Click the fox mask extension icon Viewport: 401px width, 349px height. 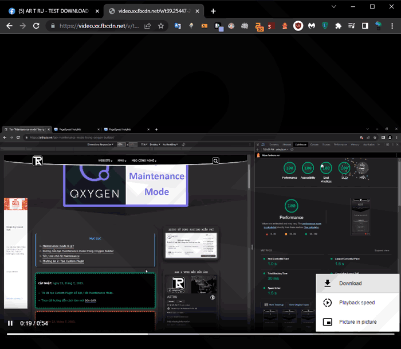click(x=231, y=26)
